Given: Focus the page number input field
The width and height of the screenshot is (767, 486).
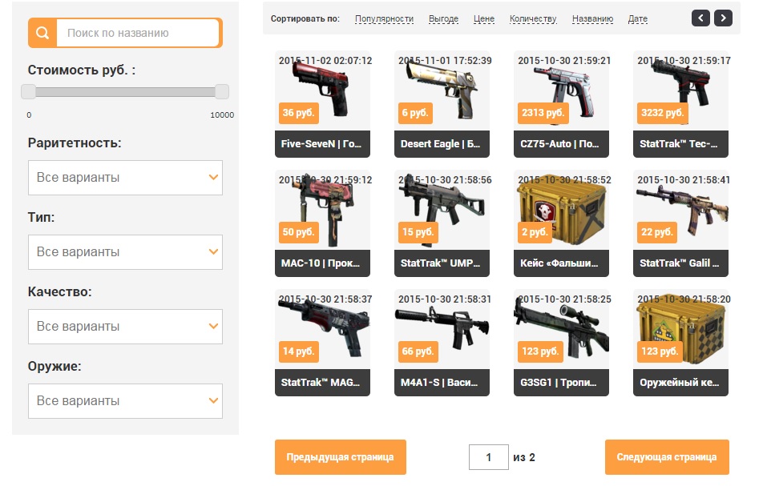Looking at the screenshot, I should (x=489, y=457).
